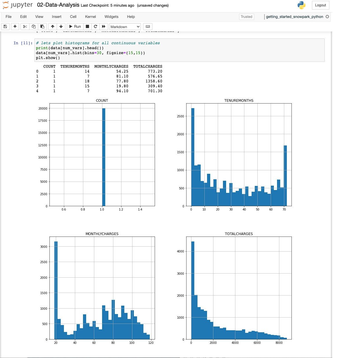
Task: Rename notebook by clicking 02-Data-Analysis title
Action: tap(58, 5)
